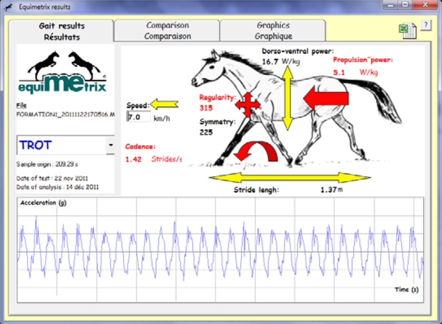Click the TROT gait selection text
The image size is (442, 324).
pyautogui.click(x=36, y=145)
